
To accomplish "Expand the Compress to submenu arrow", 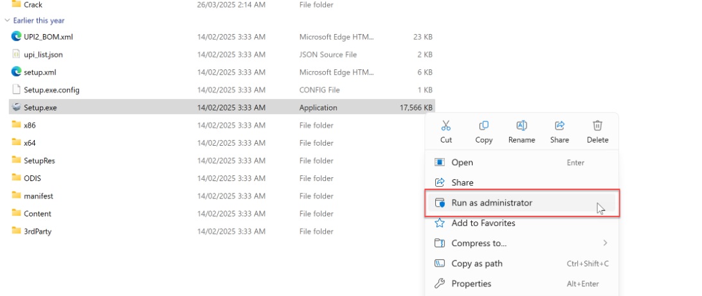I will pos(605,243).
